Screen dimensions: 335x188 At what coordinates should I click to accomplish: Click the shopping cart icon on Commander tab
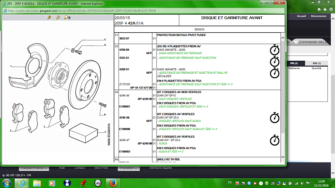click(x=296, y=42)
